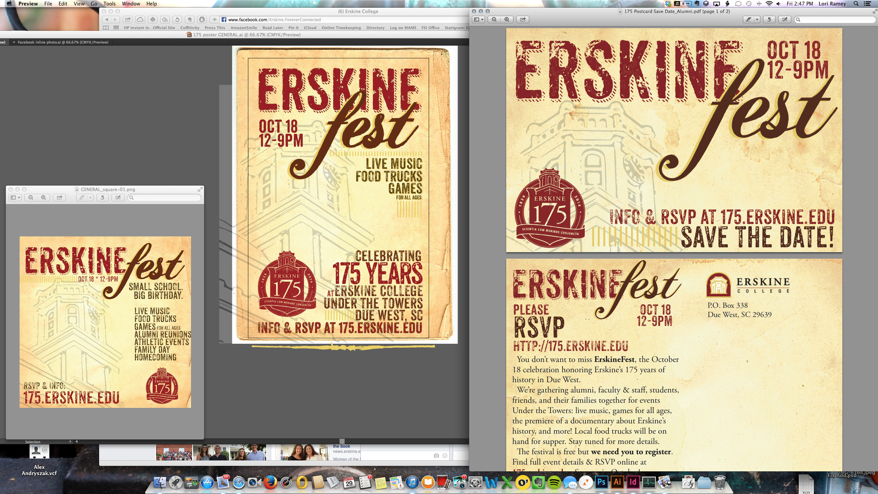
Task: Switch to Facebook inline photo.ai tab
Action: (x=63, y=42)
